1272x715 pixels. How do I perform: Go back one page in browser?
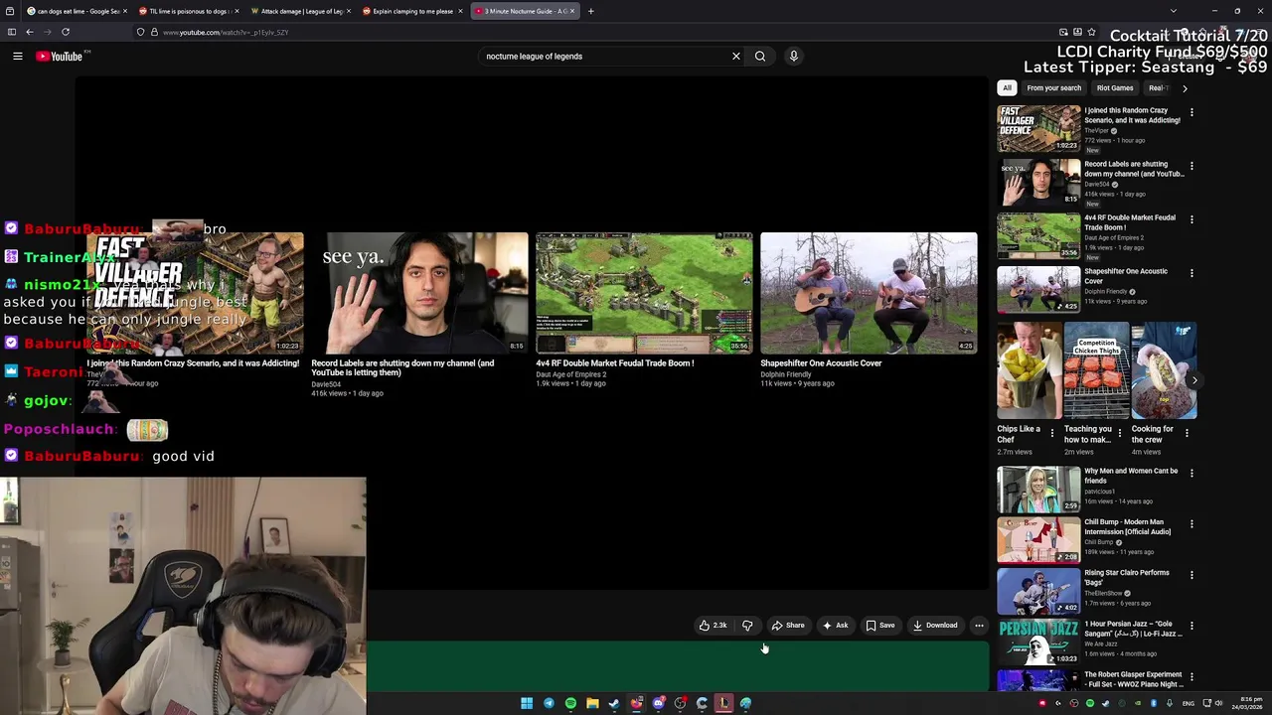pyautogui.click(x=30, y=32)
